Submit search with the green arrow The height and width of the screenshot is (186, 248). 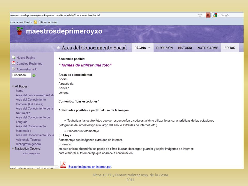click(x=34, y=75)
